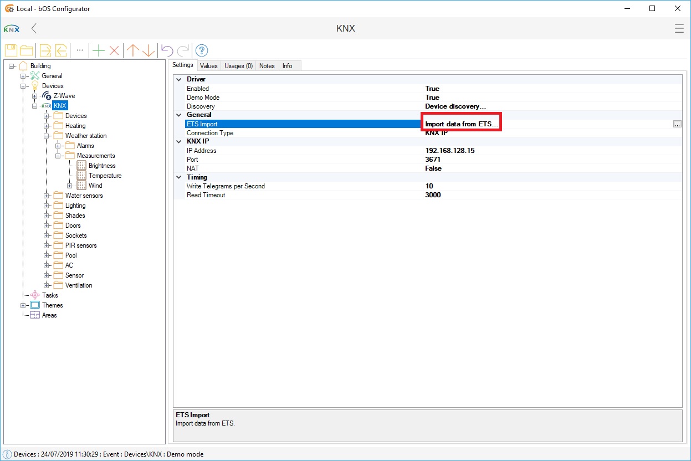Expand the Lighting folder node

coord(47,206)
